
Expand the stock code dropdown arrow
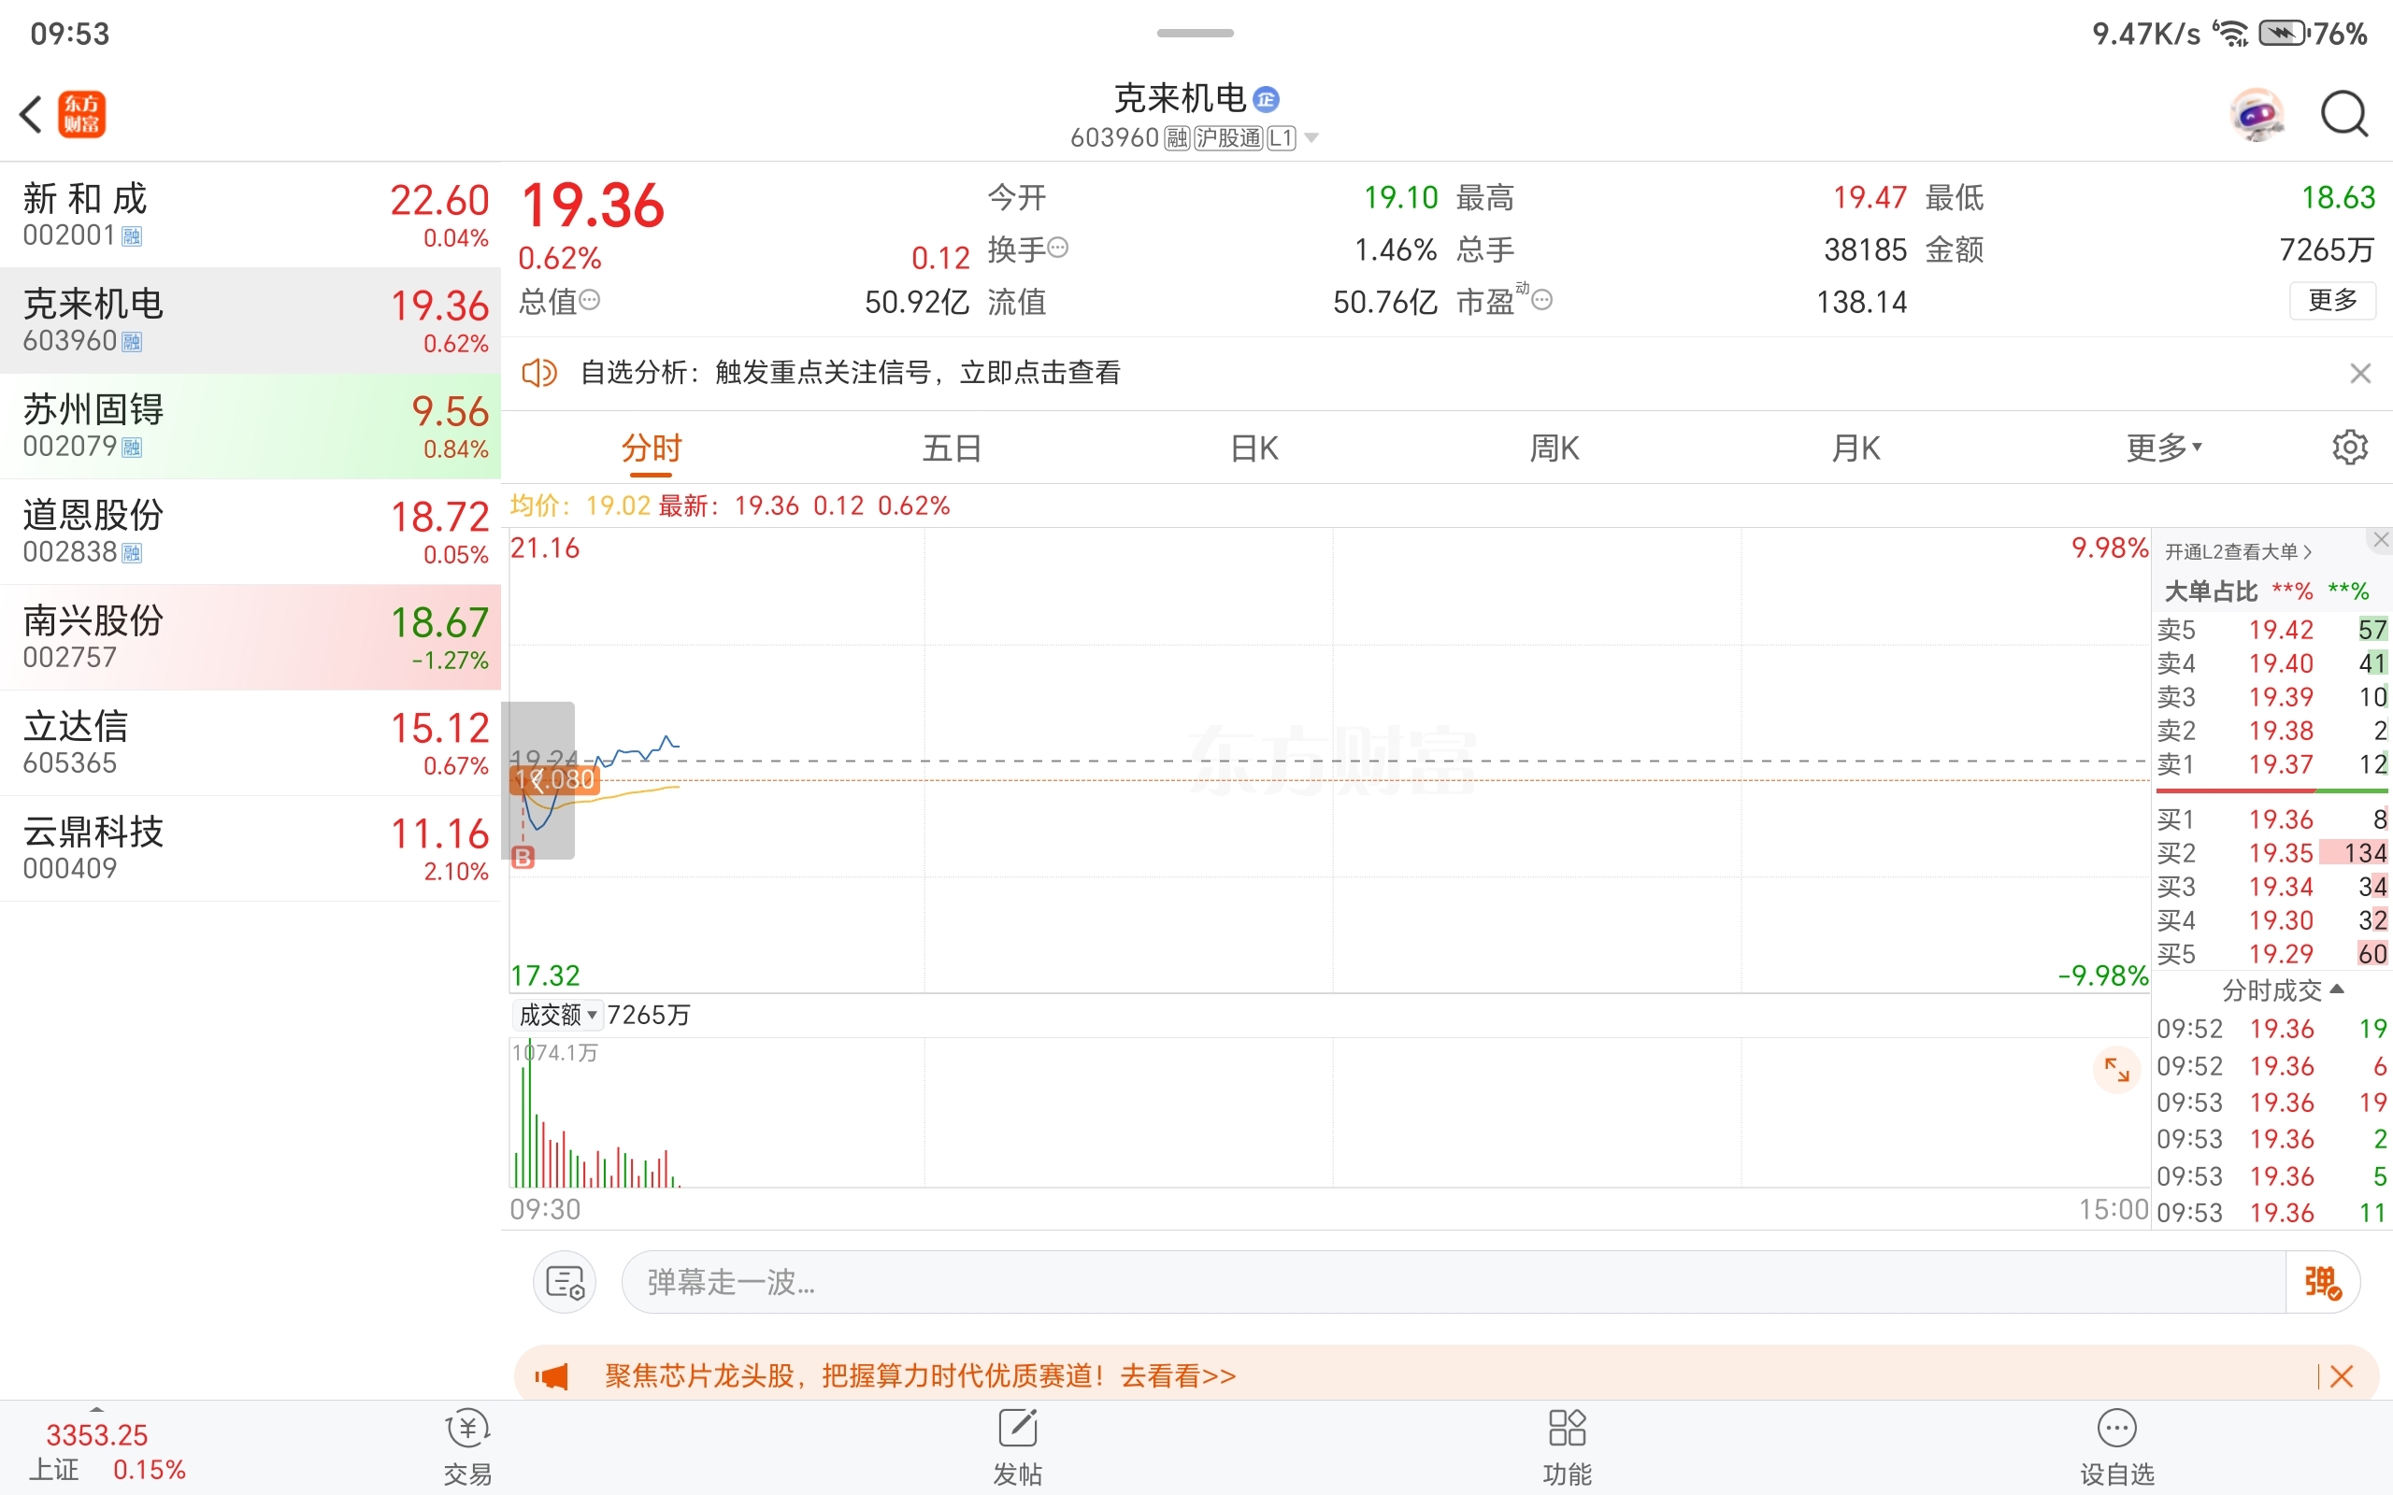tap(1311, 137)
